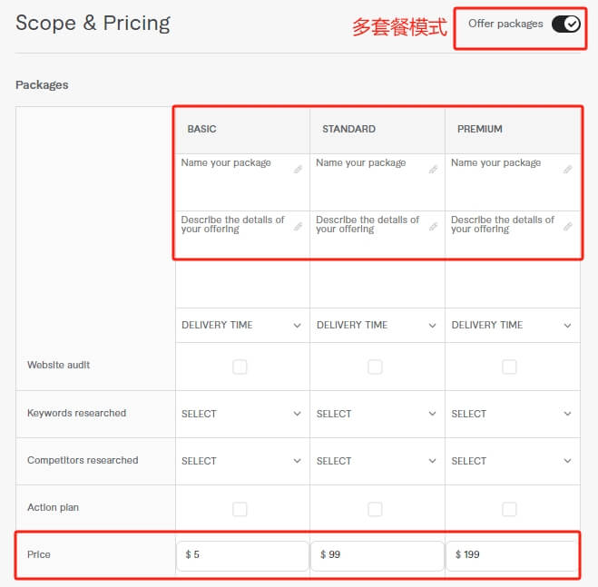Click the Basic price input field
The height and width of the screenshot is (587, 598).
[242, 555]
